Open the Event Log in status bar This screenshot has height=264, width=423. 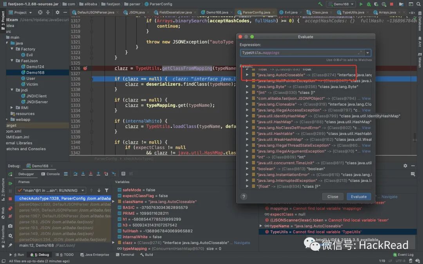pyautogui.click(x=403, y=255)
